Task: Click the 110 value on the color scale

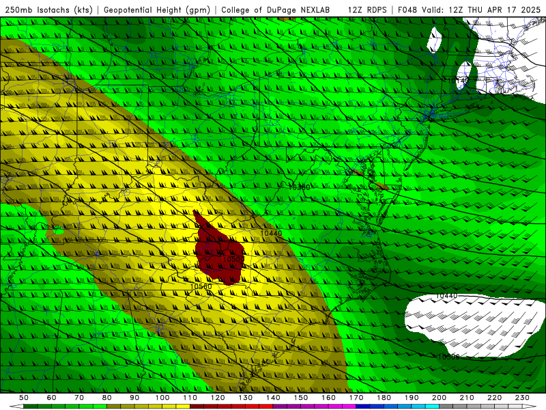Action: pyautogui.click(x=190, y=398)
